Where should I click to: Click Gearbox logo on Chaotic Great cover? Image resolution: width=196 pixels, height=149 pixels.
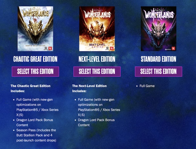[46, 49]
